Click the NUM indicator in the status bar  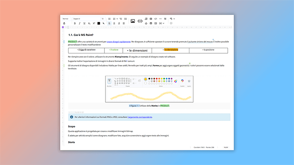point(226,147)
